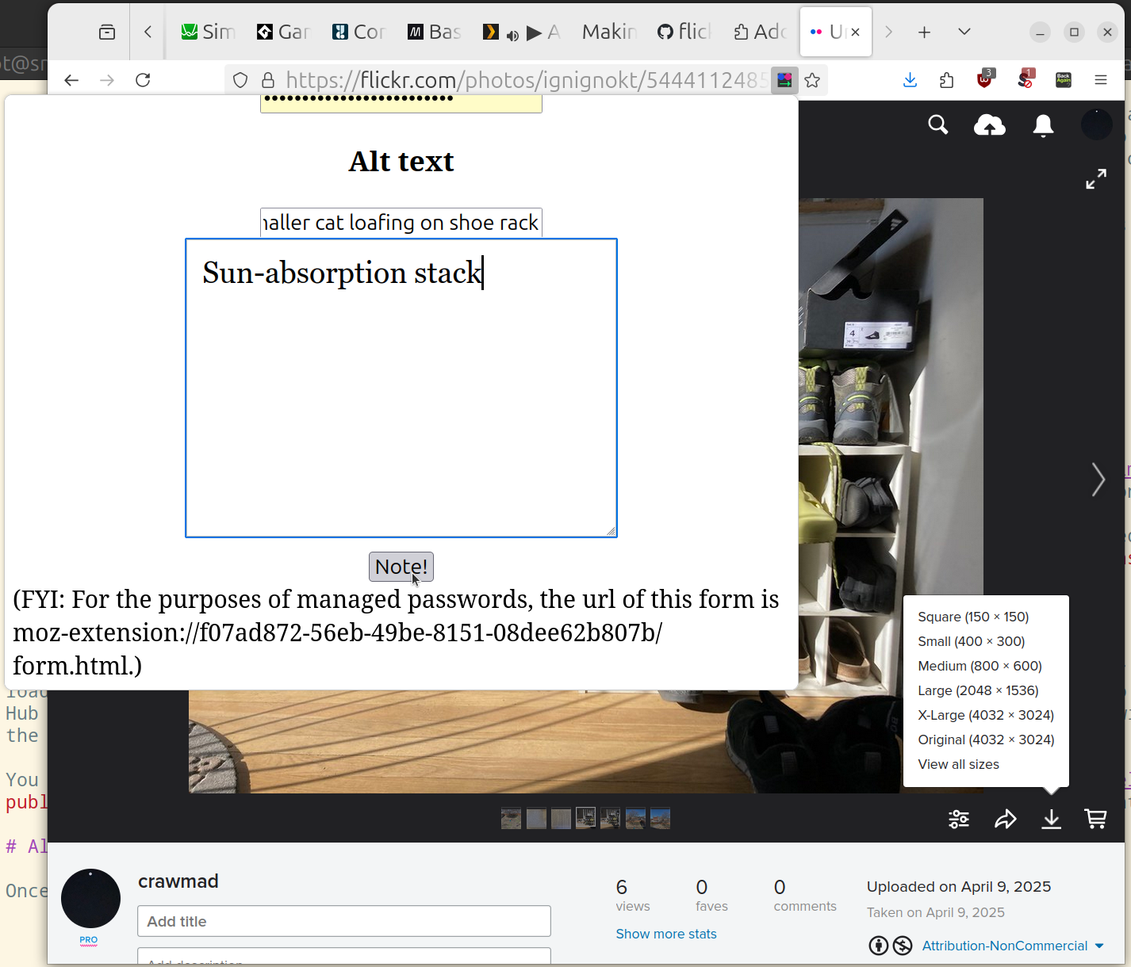Open Flickr search with the magnifier icon
The height and width of the screenshot is (967, 1131).
click(x=938, y=125)
